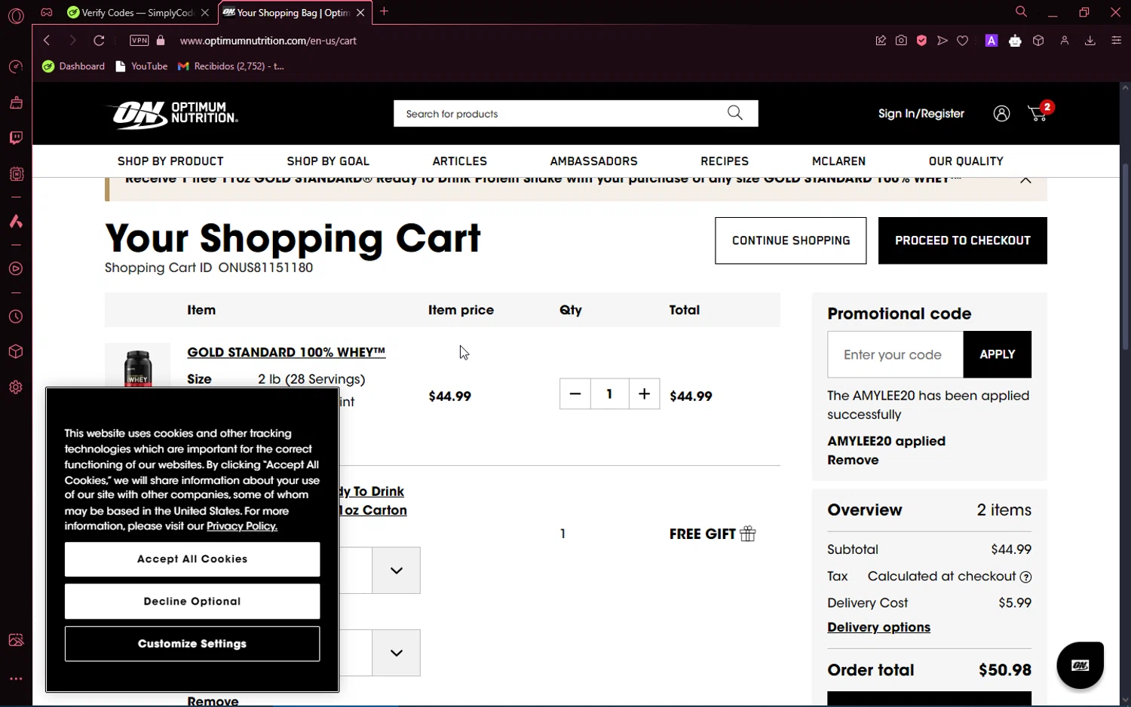Launch Aria AI from the sidebar
This screenshot has width=1131, height=707.
coord(16,222)
